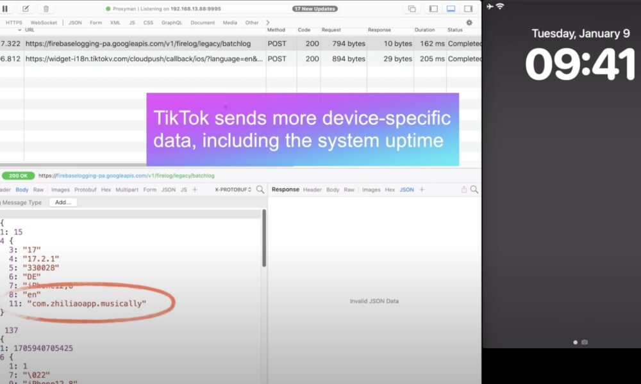Filter traffic by WebSocket

[44, 22]
